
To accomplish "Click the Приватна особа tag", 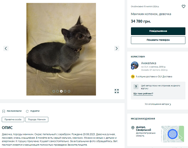I will pos(13,119).
